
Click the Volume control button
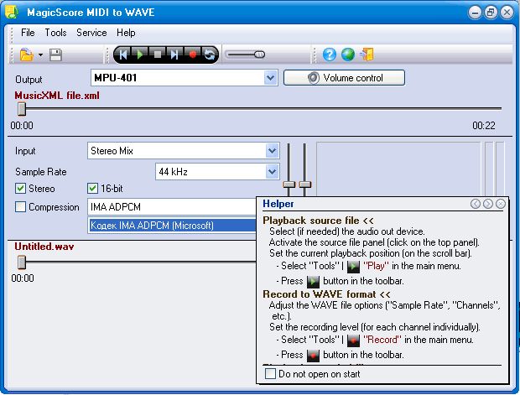[x=344, y=78]
